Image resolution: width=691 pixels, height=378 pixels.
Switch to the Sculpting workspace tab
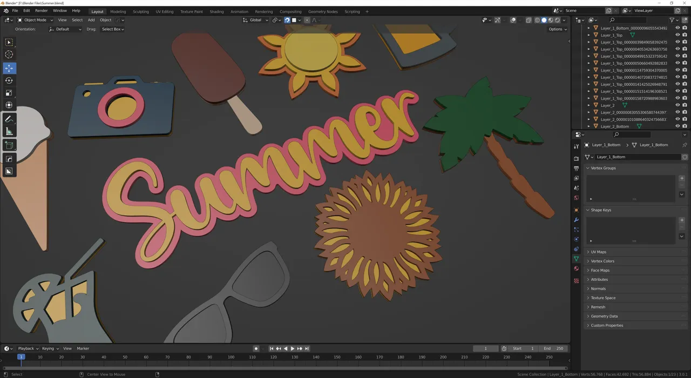tap(141, 11)
